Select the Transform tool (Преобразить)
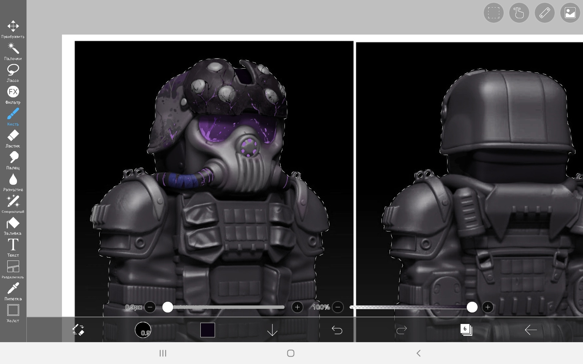Viewport: 583px width, 364px height. click(13, 29)
